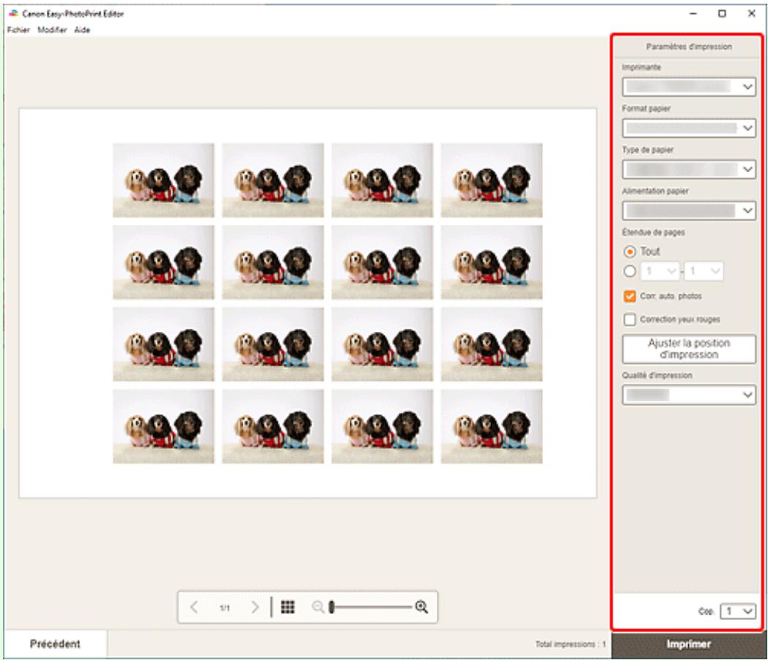Click the zoom out magnifier

[x=317, y=607]
